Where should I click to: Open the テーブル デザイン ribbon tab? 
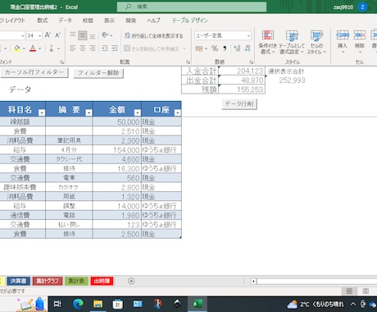189,21
